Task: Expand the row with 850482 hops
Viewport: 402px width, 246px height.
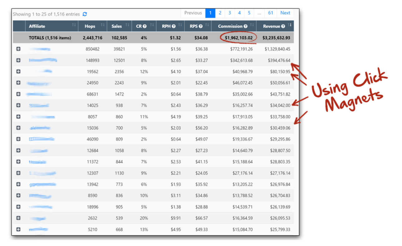Action: pyautogui.click(x=18, y=49)
